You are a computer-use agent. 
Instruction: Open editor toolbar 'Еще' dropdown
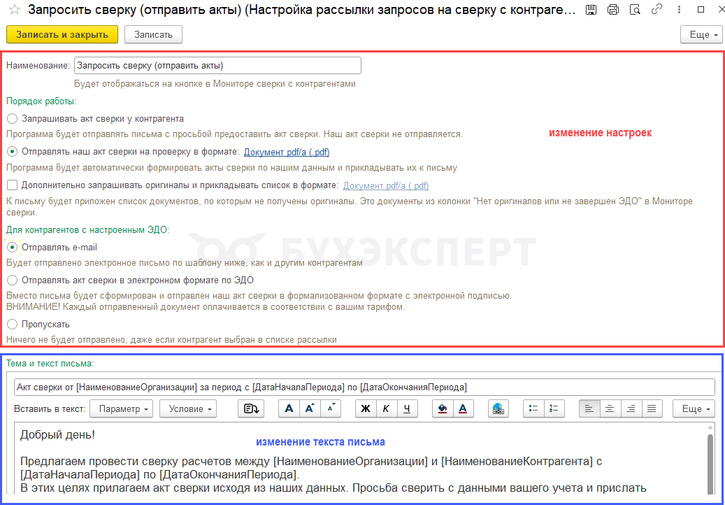point(694,408)
